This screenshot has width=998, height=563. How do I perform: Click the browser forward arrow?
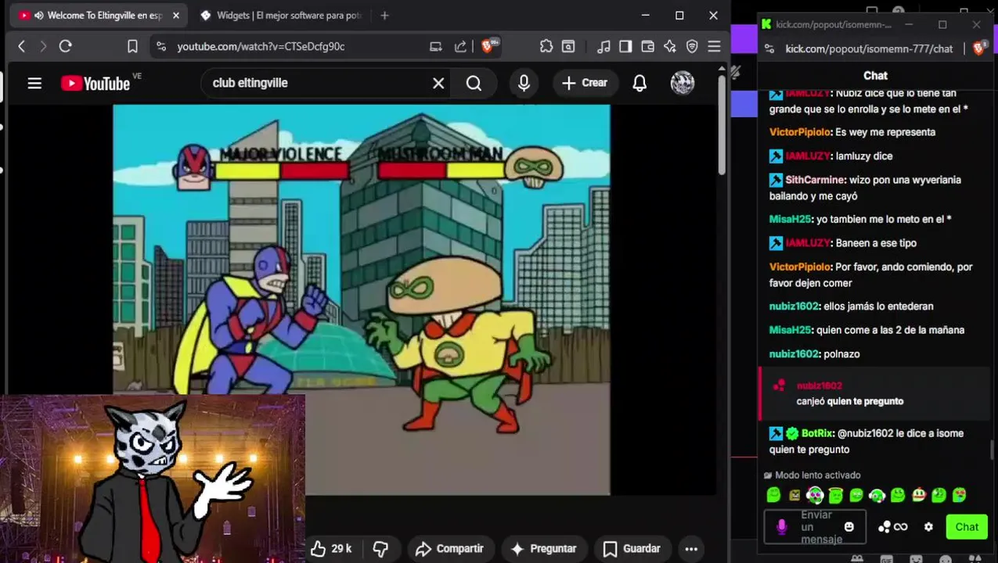[x=43, y=47]
